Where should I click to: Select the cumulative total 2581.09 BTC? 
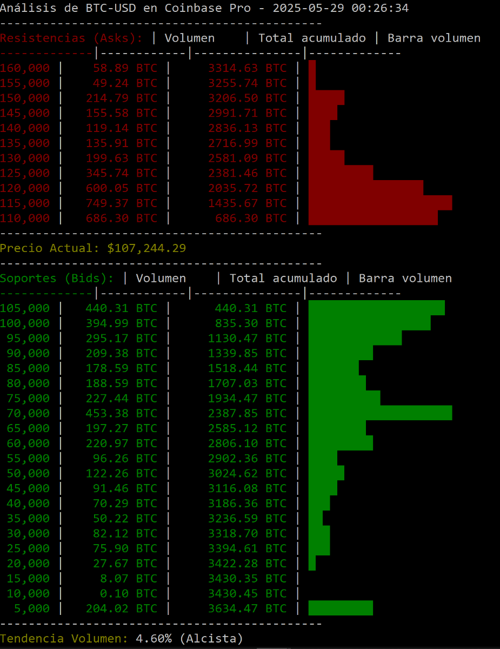click(248, 158)
